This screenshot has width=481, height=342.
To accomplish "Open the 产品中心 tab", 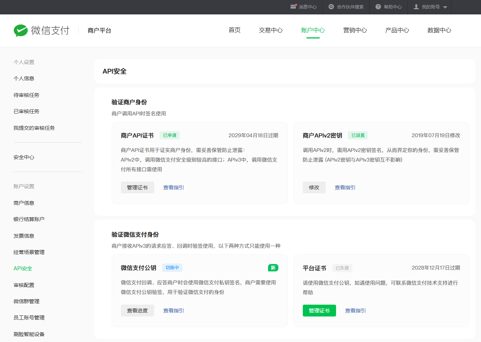I will pyautogui.click(x=397, y=30).
